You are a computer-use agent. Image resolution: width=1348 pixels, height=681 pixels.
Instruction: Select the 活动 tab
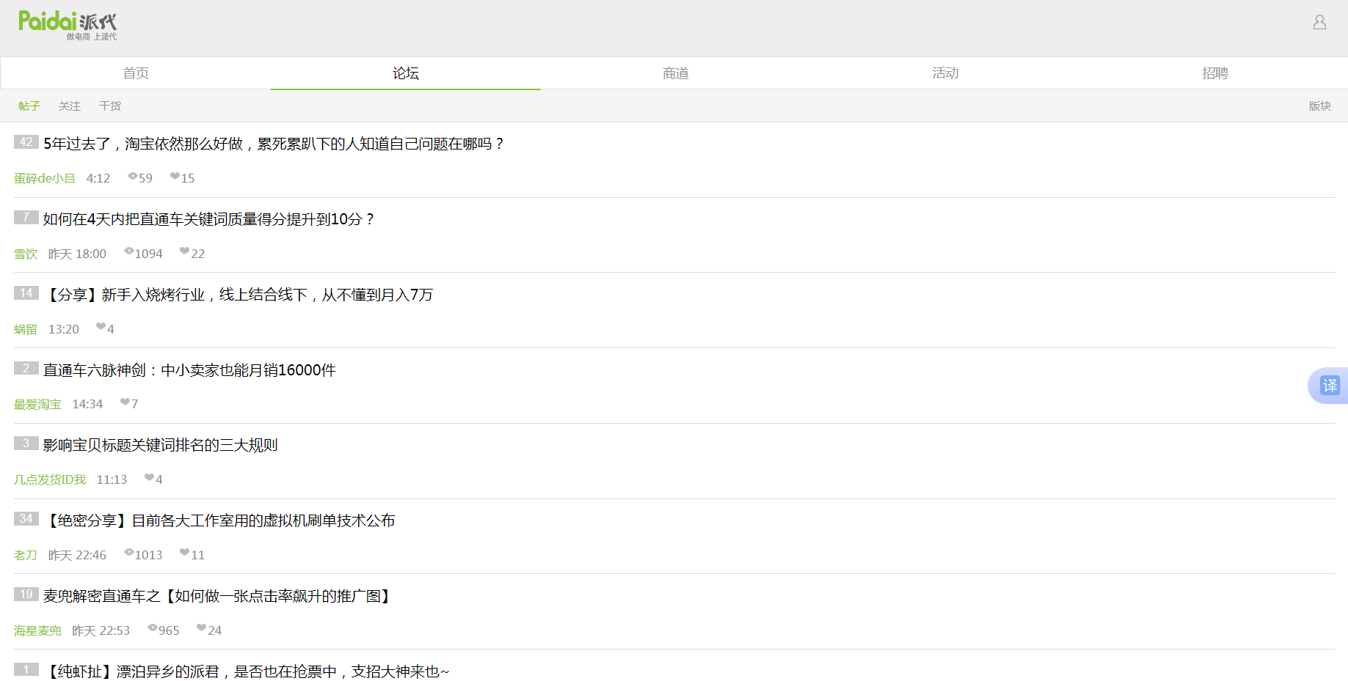(945, 73)
